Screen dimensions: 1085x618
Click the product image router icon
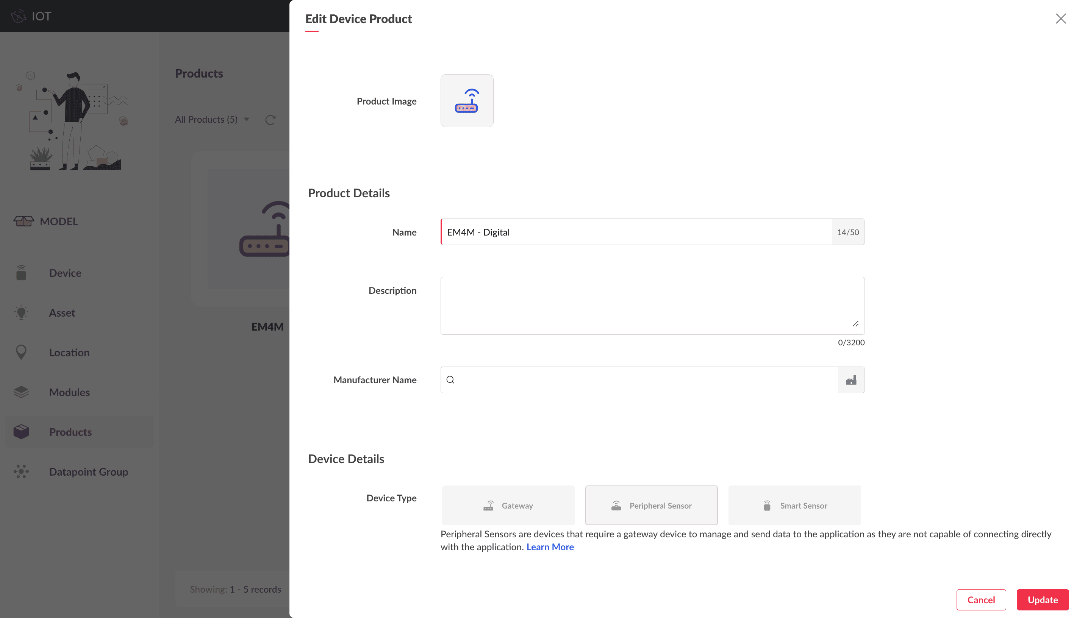coord(466,101)
